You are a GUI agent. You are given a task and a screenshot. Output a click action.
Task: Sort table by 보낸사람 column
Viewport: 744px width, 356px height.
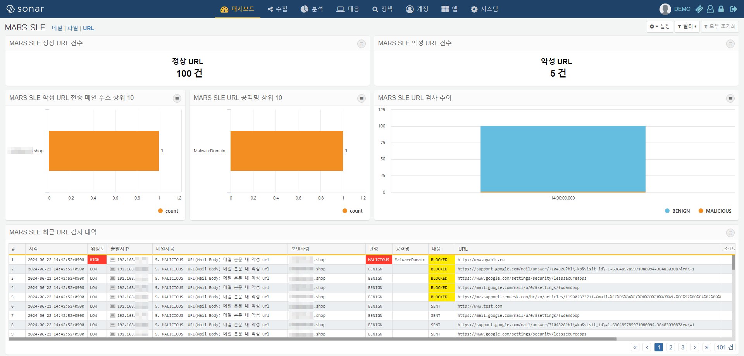click(x=327, y=249)
